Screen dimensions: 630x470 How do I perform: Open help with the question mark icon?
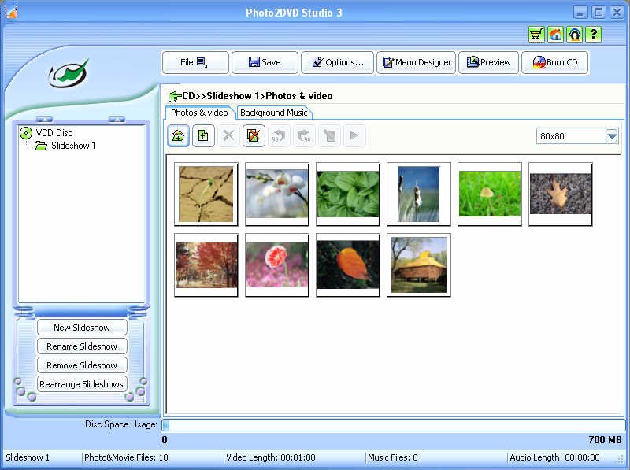[594, 35]
